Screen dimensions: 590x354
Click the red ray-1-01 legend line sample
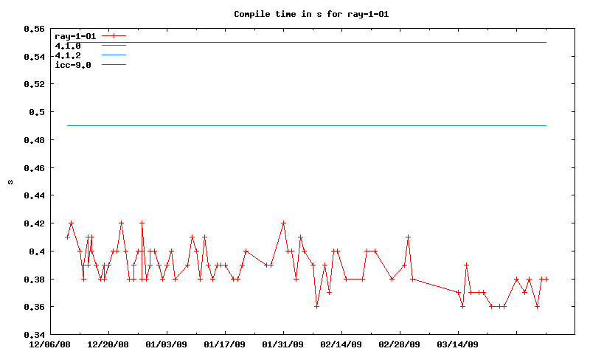point(114,36)
